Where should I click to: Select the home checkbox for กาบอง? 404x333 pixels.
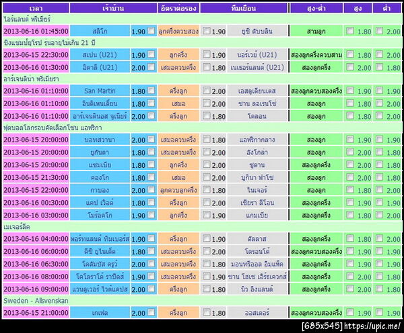click(151, 189)
